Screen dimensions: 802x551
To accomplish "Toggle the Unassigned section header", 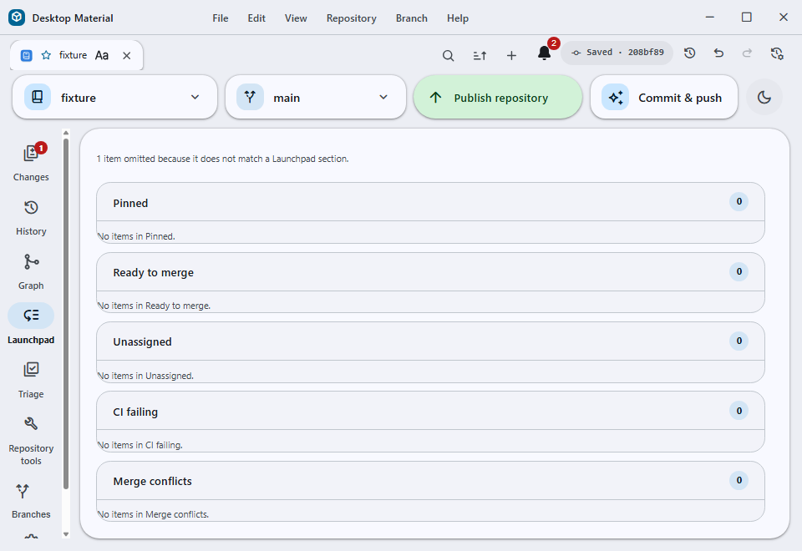I will [x=430, y=341].
